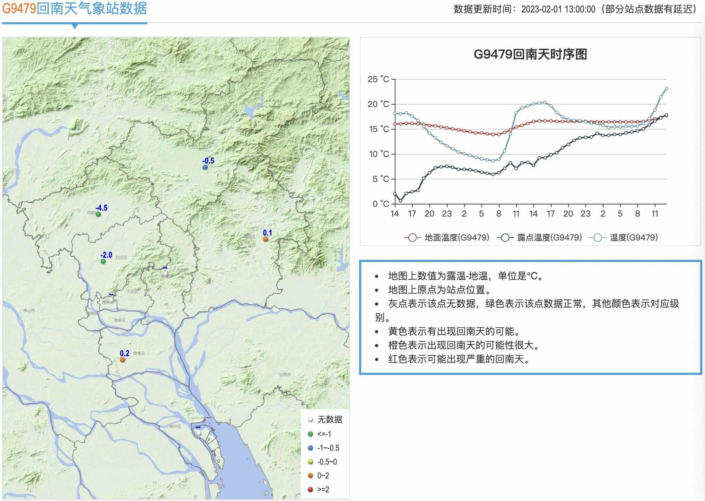This screenshot has height=501, width=705.
Task: Click the green -4.5 station marker
Action: point(98,214)
